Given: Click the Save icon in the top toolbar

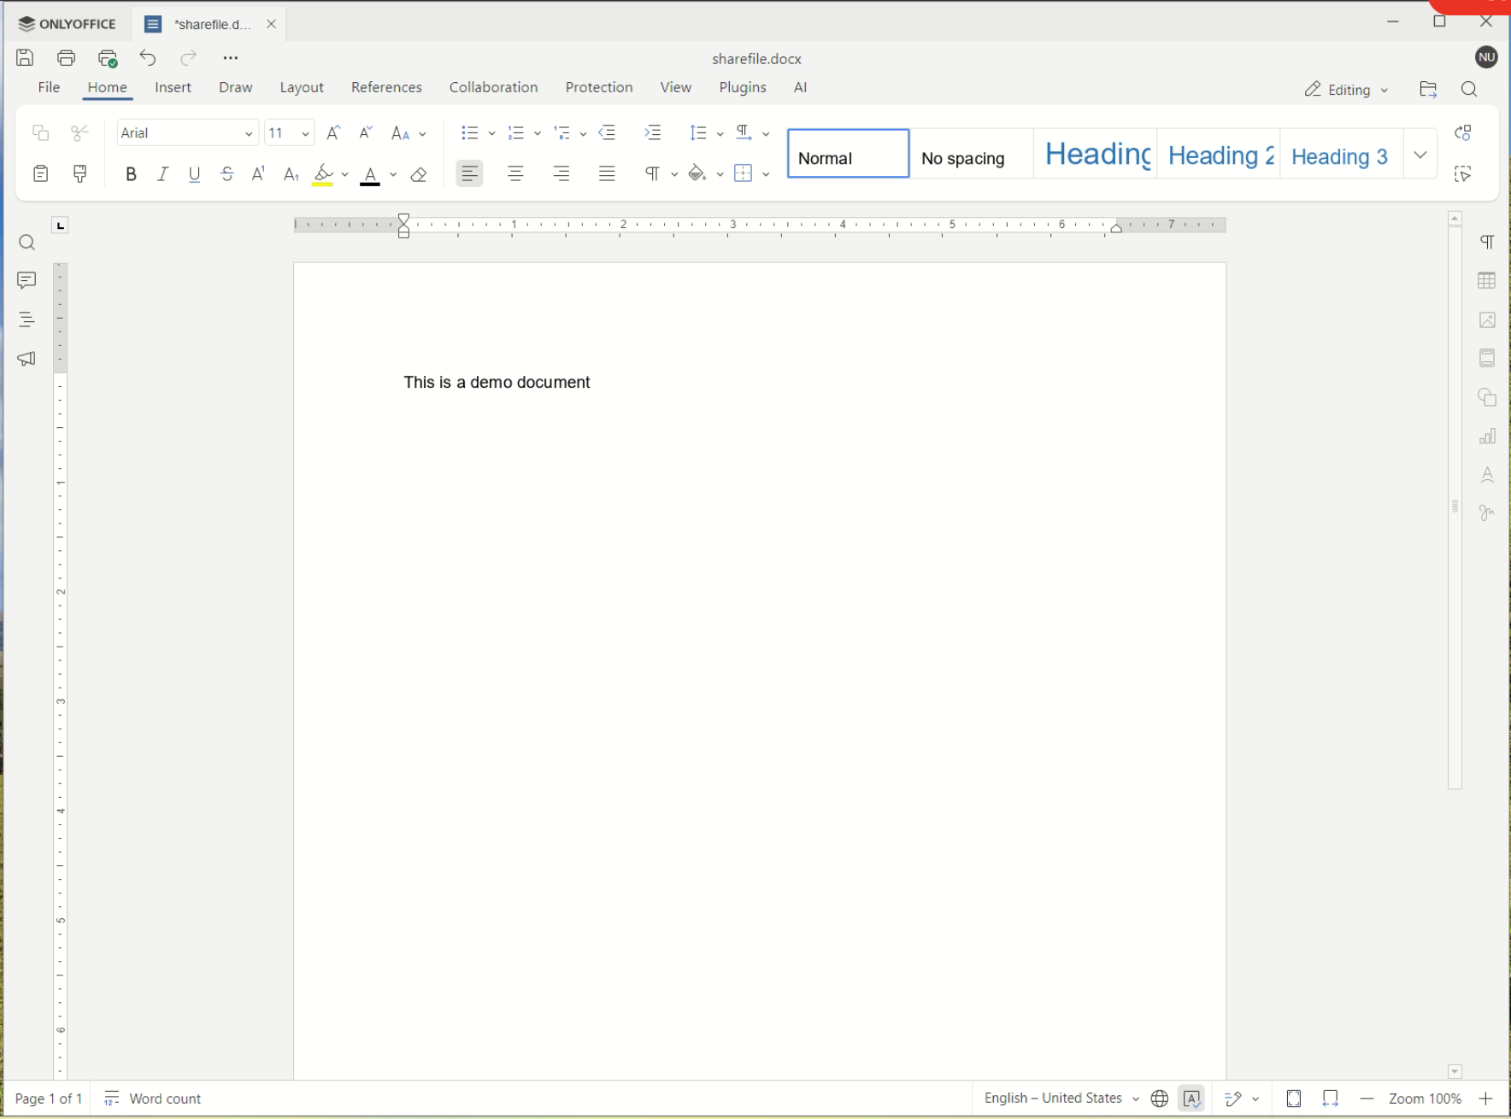Looking at the screenshot, I should point(25,58).
